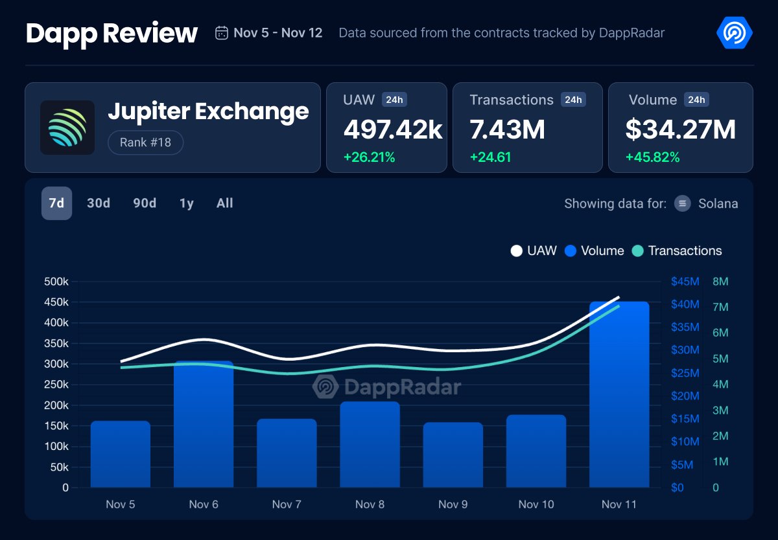This screenshot has width=778, height=540.
Task: Click the 497.42k UAW value
Action: pos(393,130)
